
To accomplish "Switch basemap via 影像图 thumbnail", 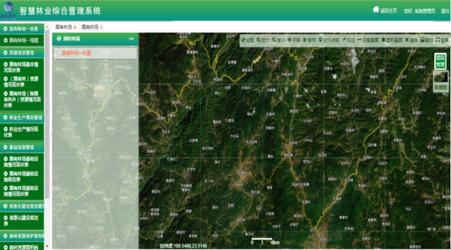I will coord(440,82).
